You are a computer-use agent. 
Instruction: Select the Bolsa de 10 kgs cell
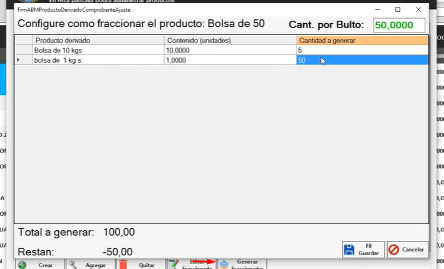pyautogui.click(x=98, y=50)
